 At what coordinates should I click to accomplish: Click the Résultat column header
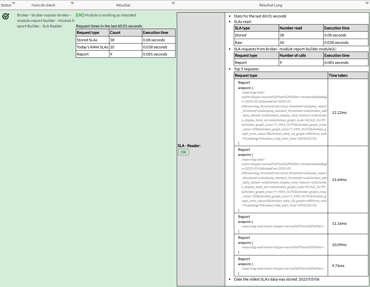[x=123, y=5]
